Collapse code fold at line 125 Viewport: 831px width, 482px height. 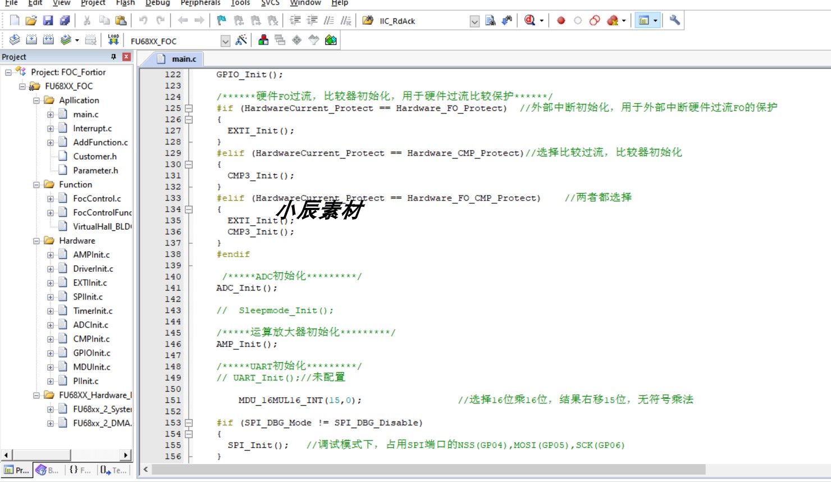click(x=189, y=108)
